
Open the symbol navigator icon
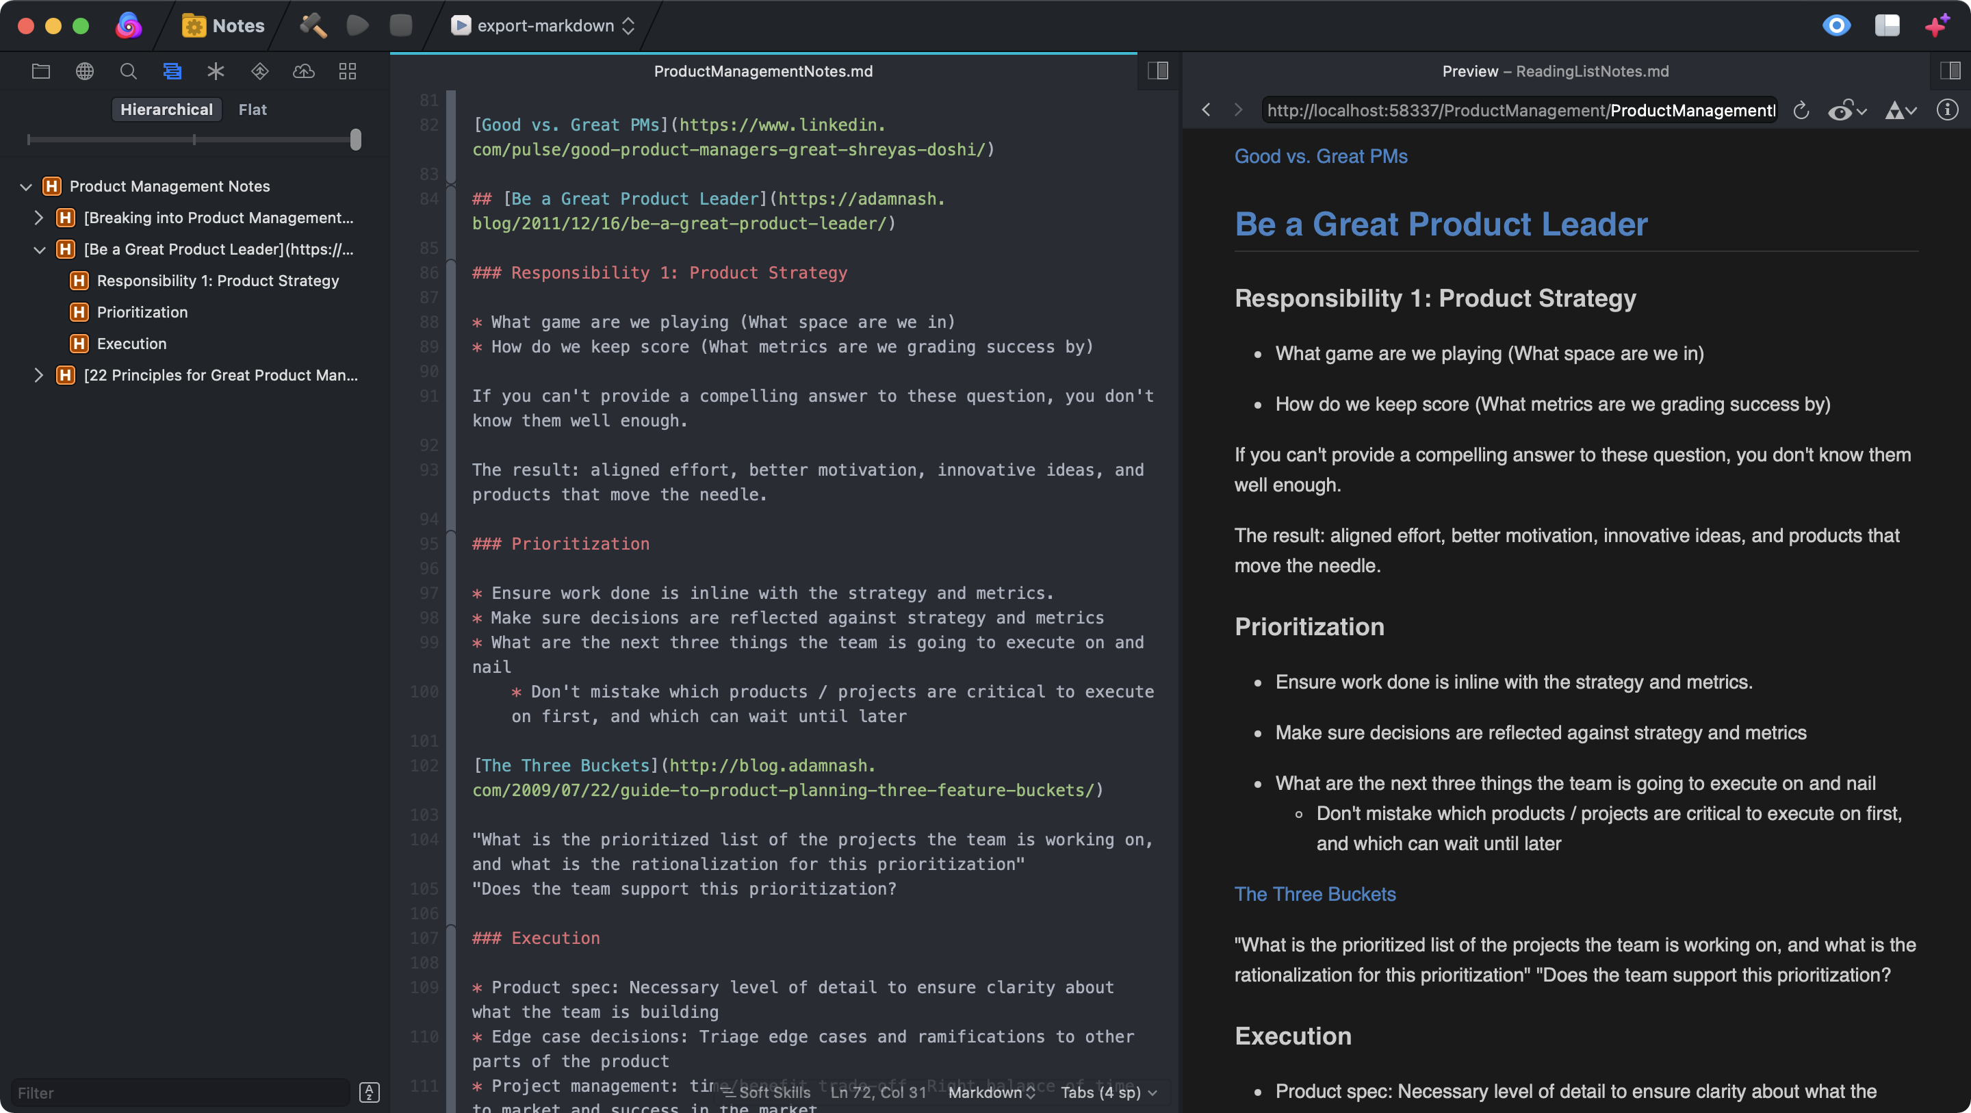click(172, 71)
